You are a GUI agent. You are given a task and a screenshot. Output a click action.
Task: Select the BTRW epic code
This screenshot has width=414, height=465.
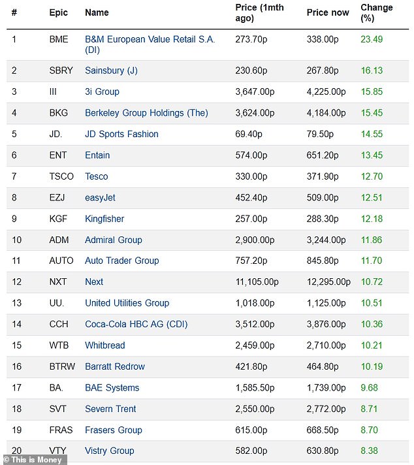[x=62, y=366]
